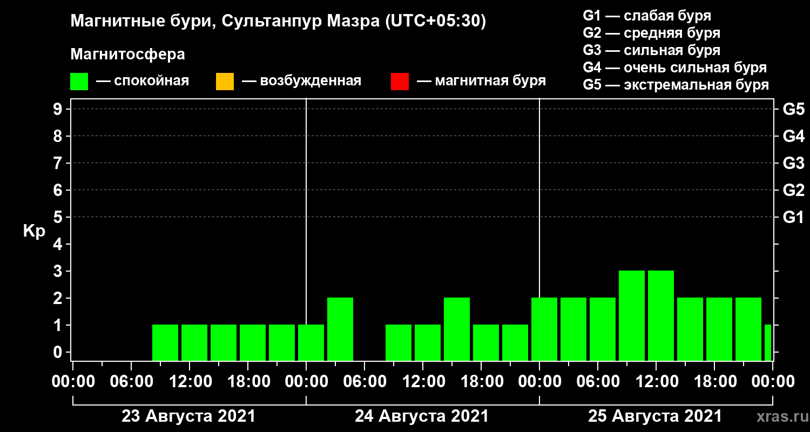Click the orange 'возбужденная' legend swatch

225,82
